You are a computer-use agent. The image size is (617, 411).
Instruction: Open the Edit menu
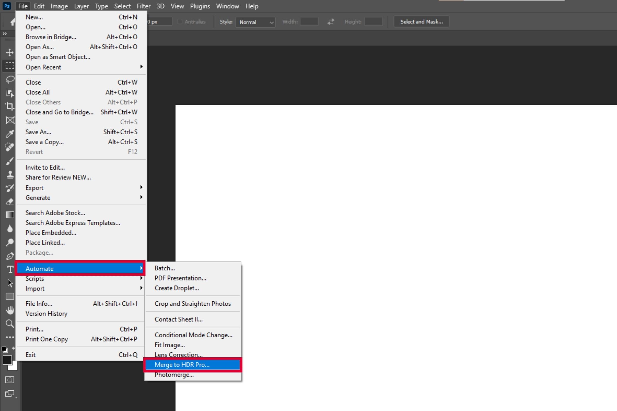click(39, 6)
